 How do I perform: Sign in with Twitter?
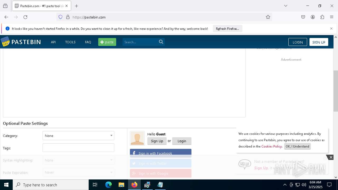coord(161,163)
